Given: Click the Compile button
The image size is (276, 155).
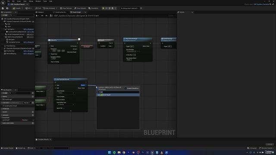Looking at the screenshot, I should tap(17, 8).
